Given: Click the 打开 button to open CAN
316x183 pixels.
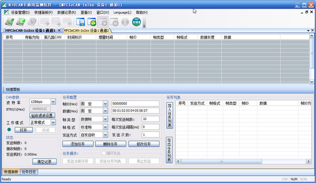Looking at the screenshot, I should pyautogui.click(x=24, y=130).
